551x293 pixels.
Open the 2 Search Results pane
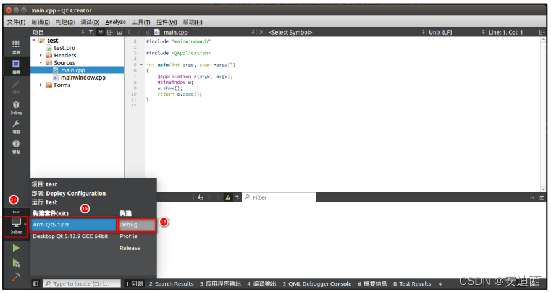(171, 284)
